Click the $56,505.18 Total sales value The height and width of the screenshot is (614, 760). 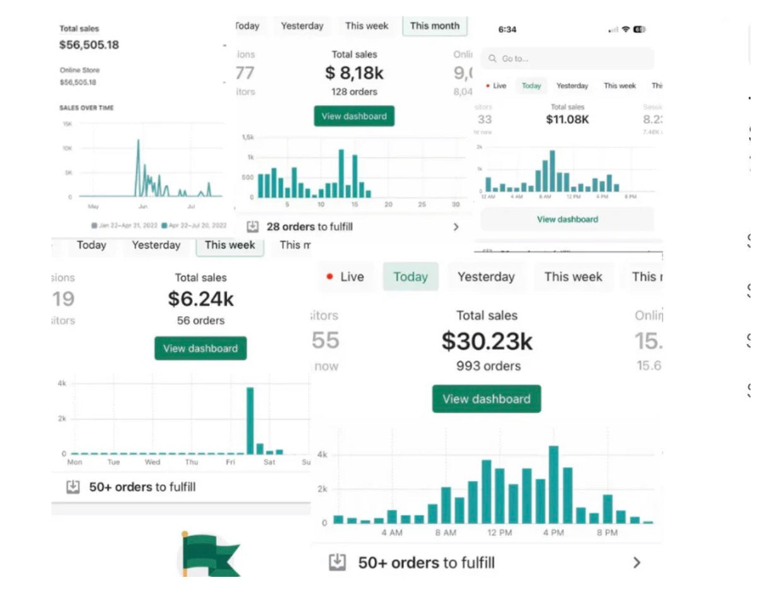coord(89,45)
